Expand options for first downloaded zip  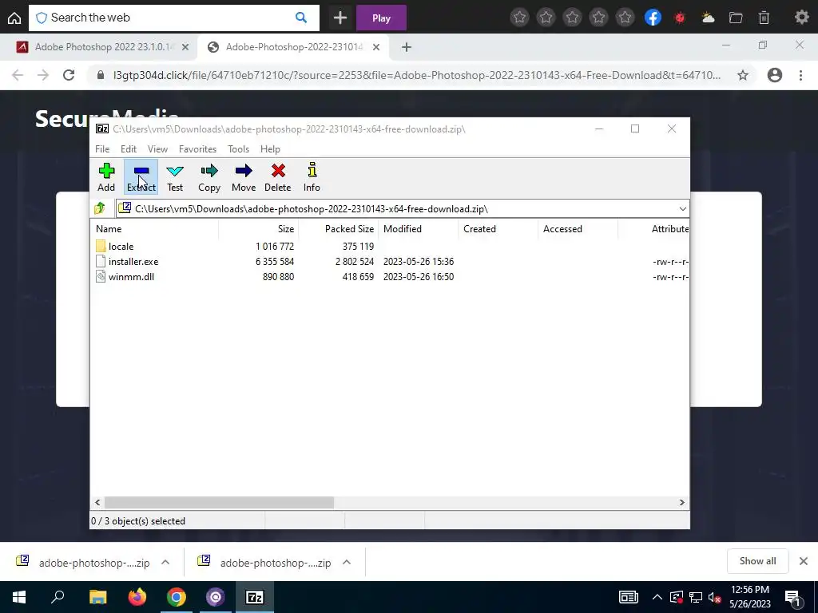(x=165, y=562)
